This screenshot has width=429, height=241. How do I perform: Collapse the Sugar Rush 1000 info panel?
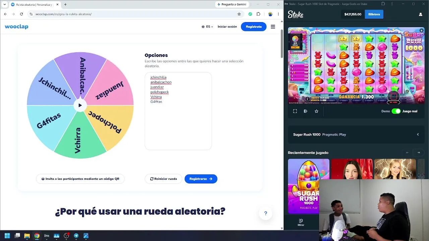click(418, 135)
